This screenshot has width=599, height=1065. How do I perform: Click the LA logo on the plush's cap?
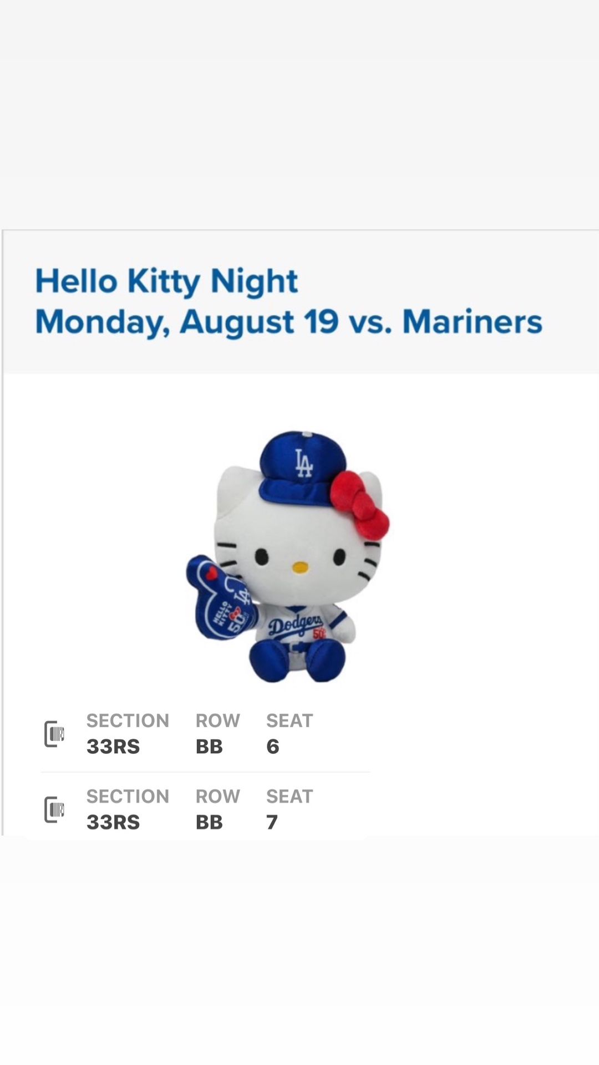click(x=303, y=463)
